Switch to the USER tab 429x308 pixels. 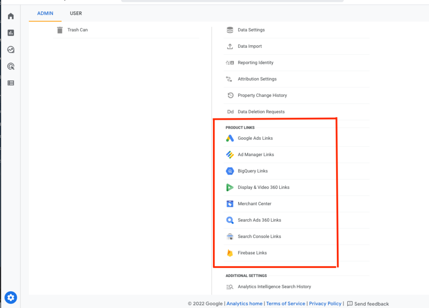[76, 13]
